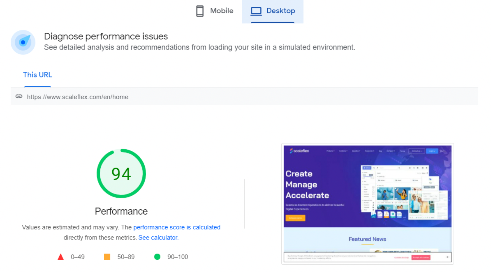Click the Desktop laptop icon
This screenshot has width=491, height=272.
(256, 11)
